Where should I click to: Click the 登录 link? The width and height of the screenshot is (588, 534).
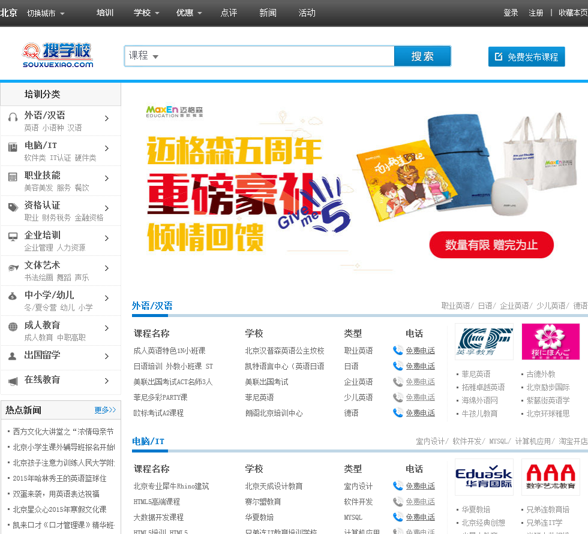[x=511, y=13]
